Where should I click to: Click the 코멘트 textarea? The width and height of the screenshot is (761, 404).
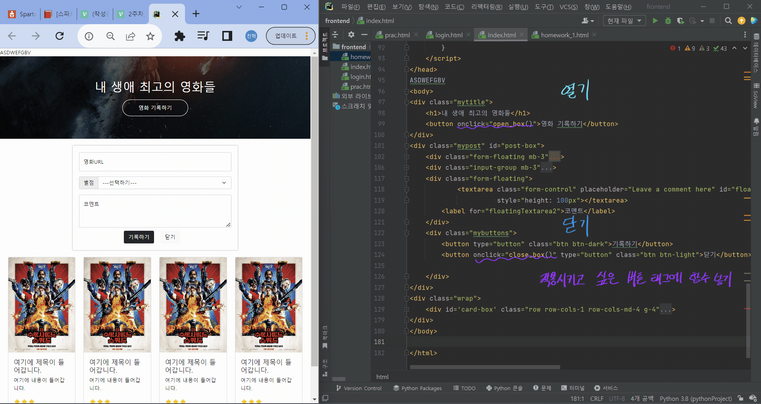155,211
